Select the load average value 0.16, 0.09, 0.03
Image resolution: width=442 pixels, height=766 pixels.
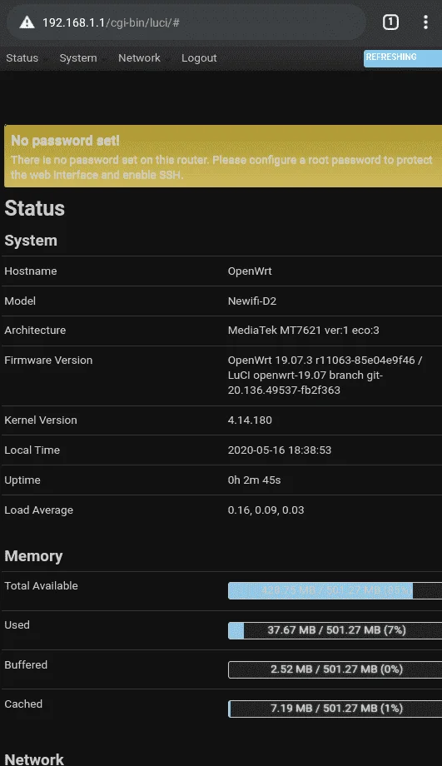point(266,510)
